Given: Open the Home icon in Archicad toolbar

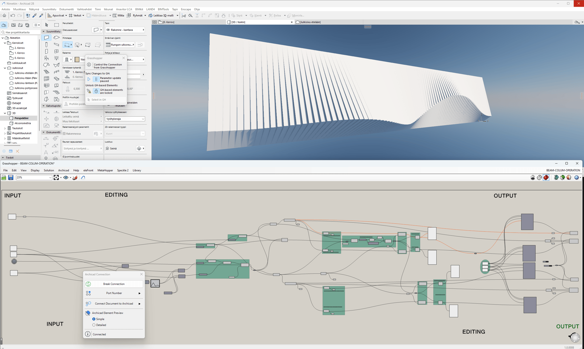Looking at the screenshot, I should [4, 15].
